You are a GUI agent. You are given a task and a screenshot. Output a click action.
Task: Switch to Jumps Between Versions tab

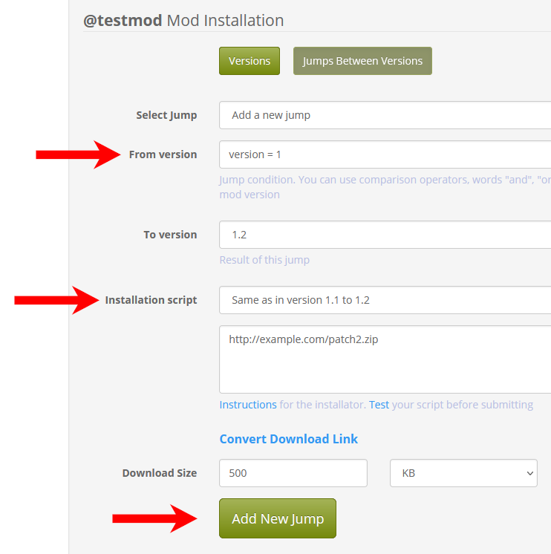(362, 61)
